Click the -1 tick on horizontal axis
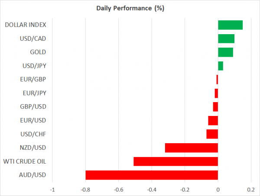Viewport: 260px width, 196px height. click(x=52, y=190)
